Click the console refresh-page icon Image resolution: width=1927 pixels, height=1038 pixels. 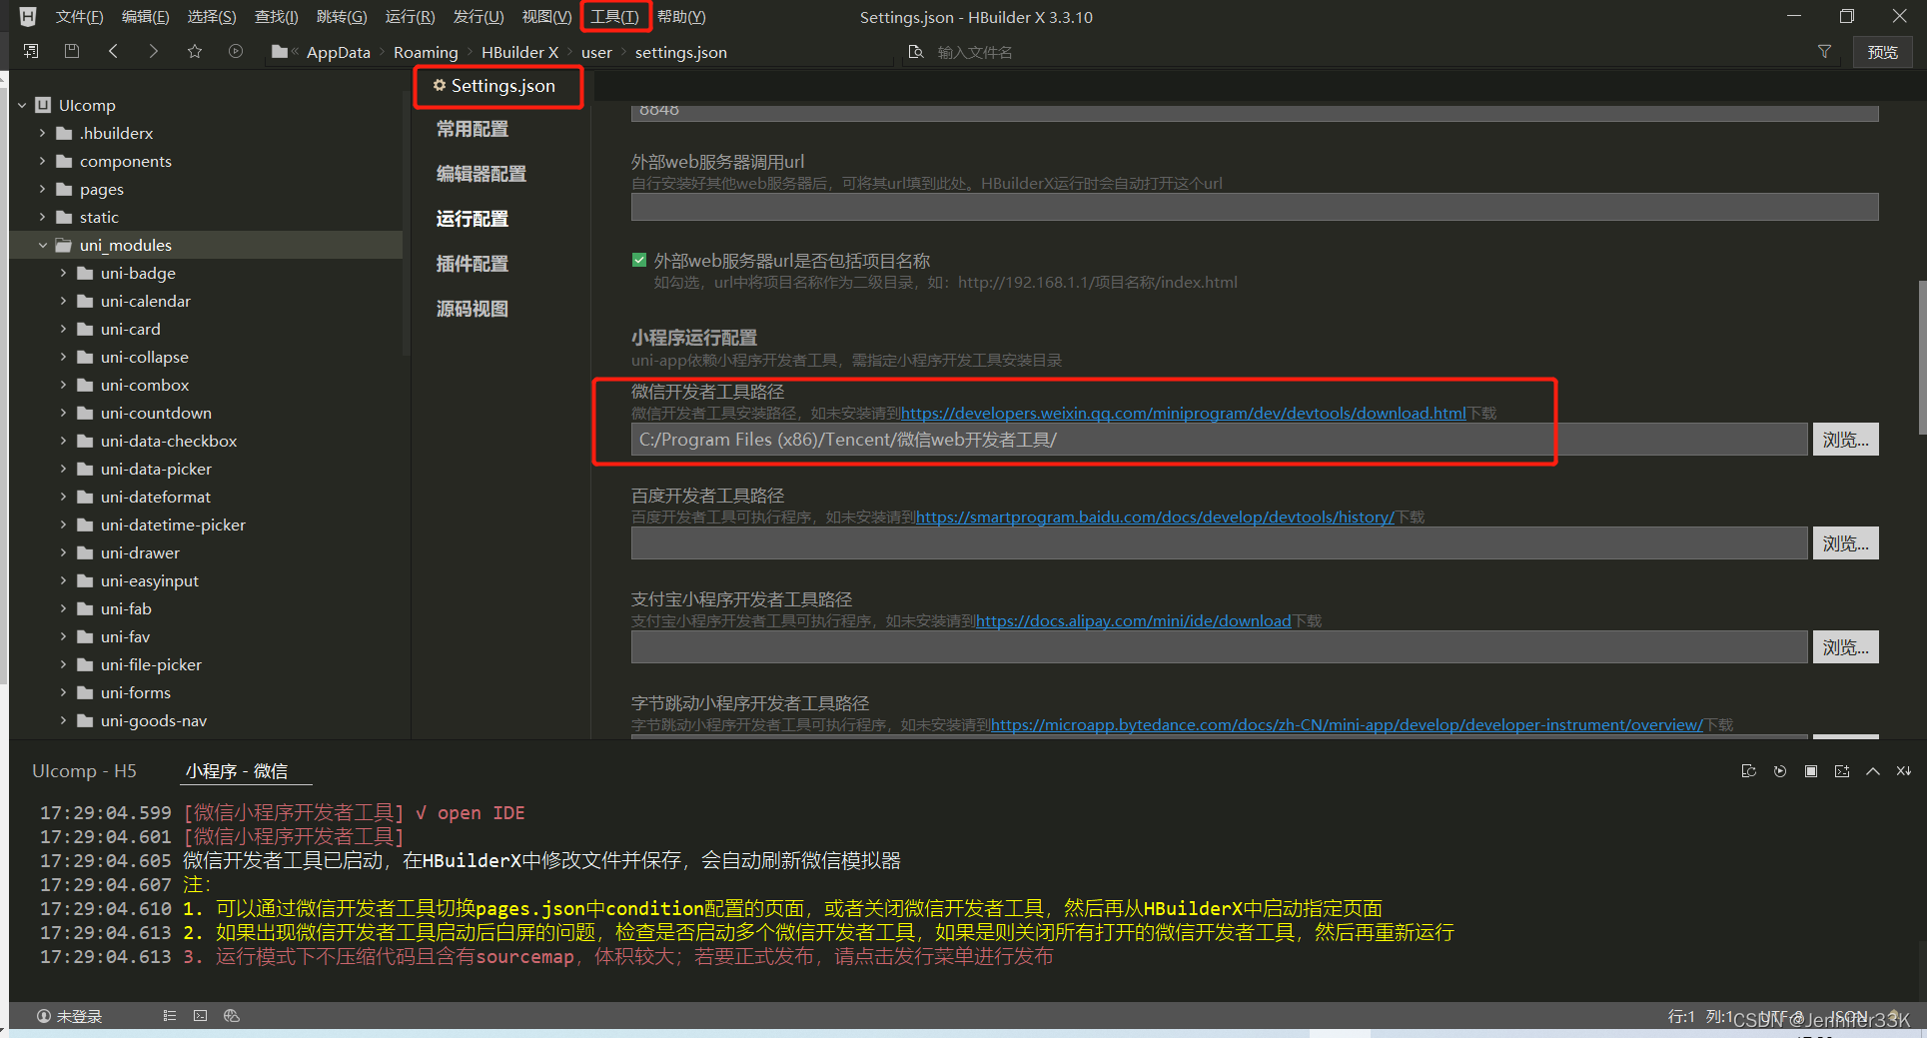pyautogui.click(x=1748, y=771)
